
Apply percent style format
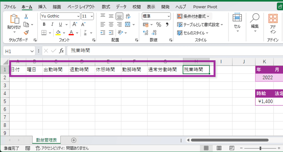(x=159, y=25)
